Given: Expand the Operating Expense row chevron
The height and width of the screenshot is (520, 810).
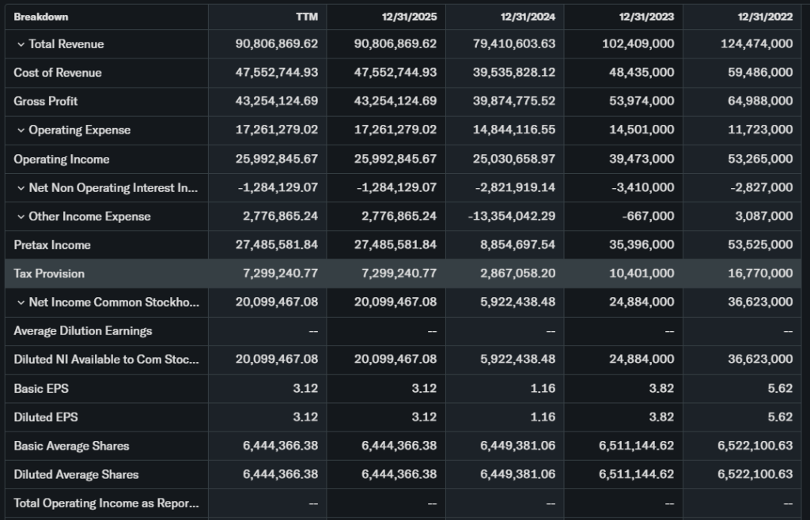Looking at the screenshot, I should coord(21,130).
